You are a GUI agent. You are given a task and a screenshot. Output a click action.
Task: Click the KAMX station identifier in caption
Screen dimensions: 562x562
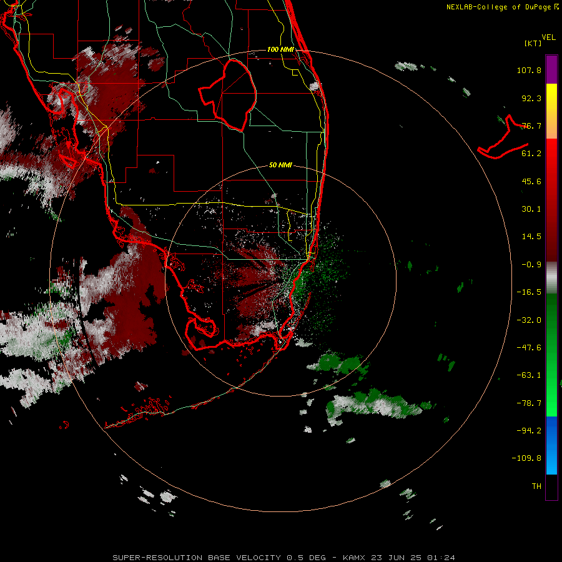(353, 558)
